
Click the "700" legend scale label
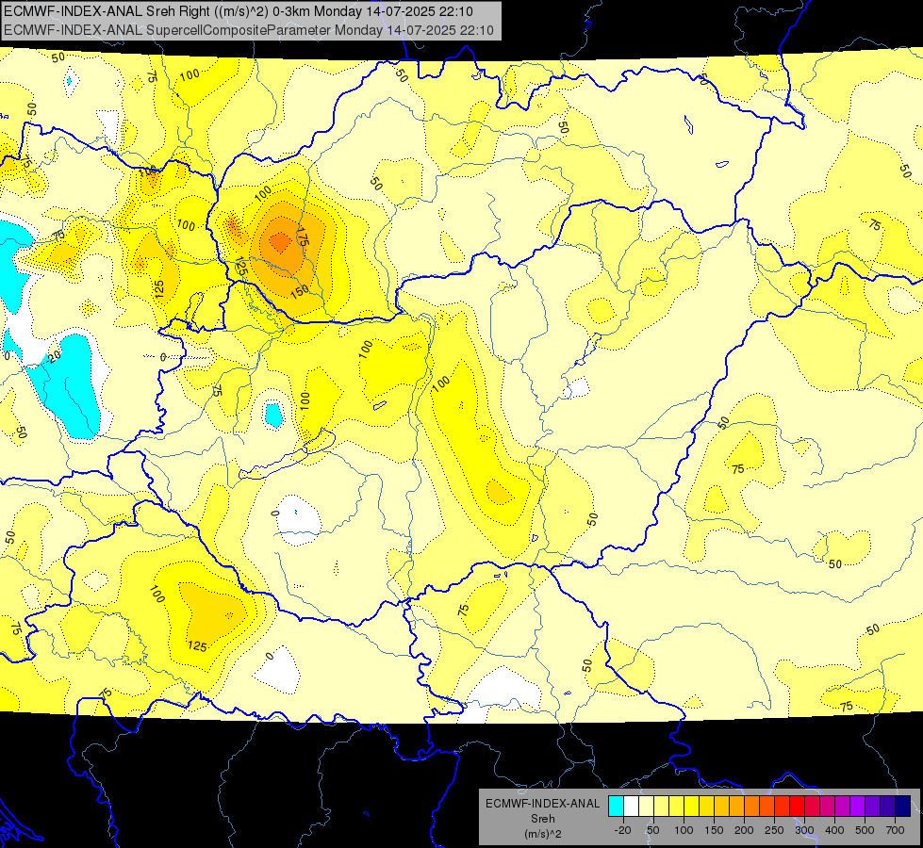tap(895, 830)
